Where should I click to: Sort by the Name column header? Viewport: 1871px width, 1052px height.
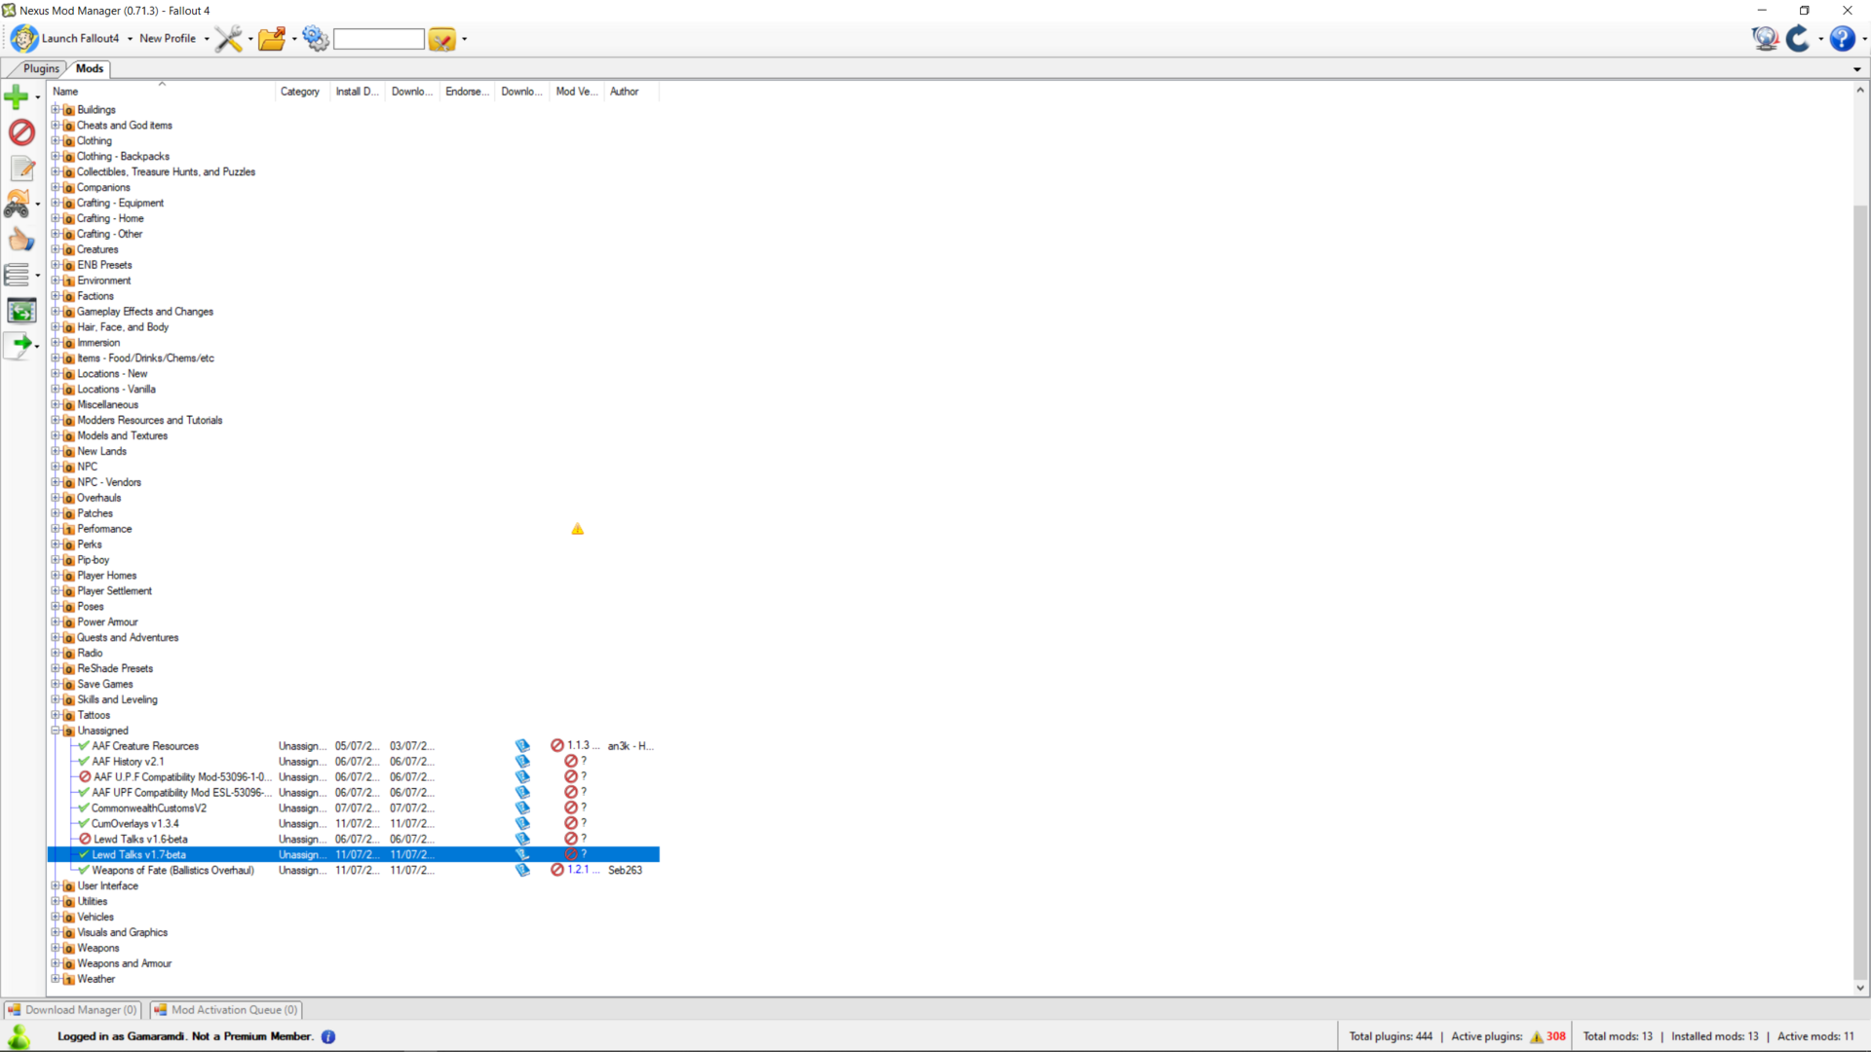click(162, 92)
